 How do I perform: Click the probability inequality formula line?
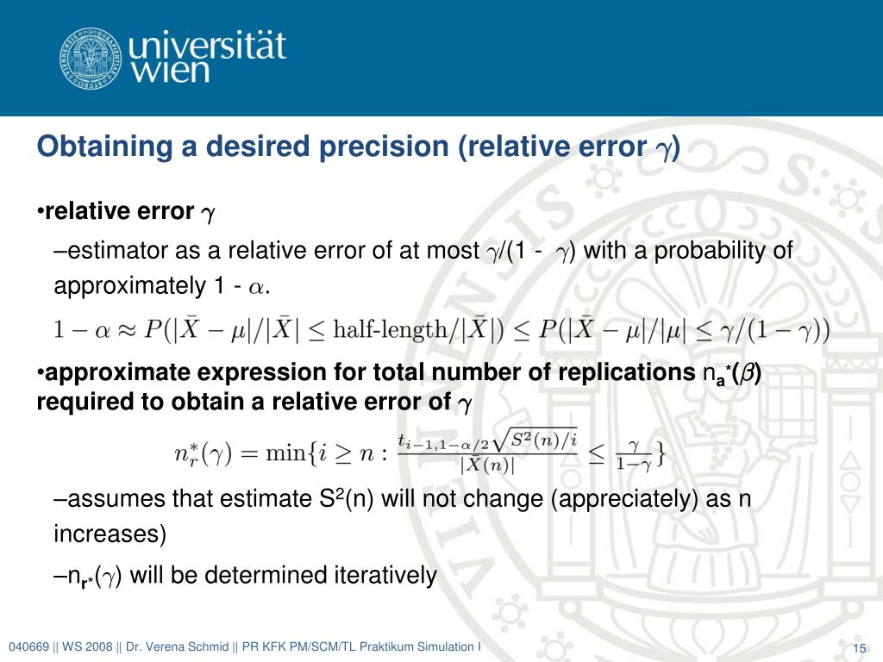point(442,329)
